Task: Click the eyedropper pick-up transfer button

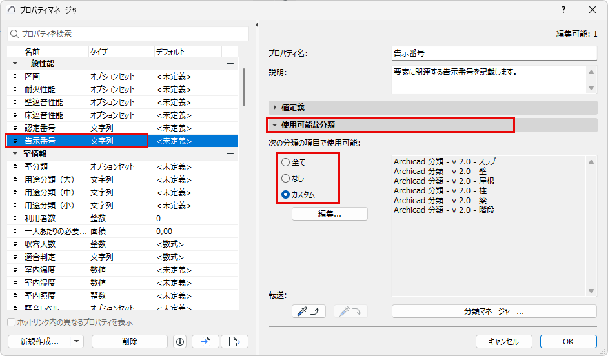Action: [309, 311]
